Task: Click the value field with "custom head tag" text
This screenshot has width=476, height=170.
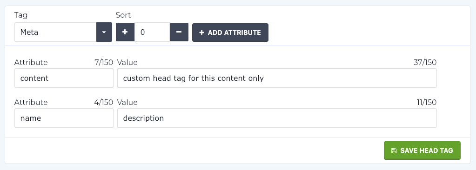Action: click(277, 78)
